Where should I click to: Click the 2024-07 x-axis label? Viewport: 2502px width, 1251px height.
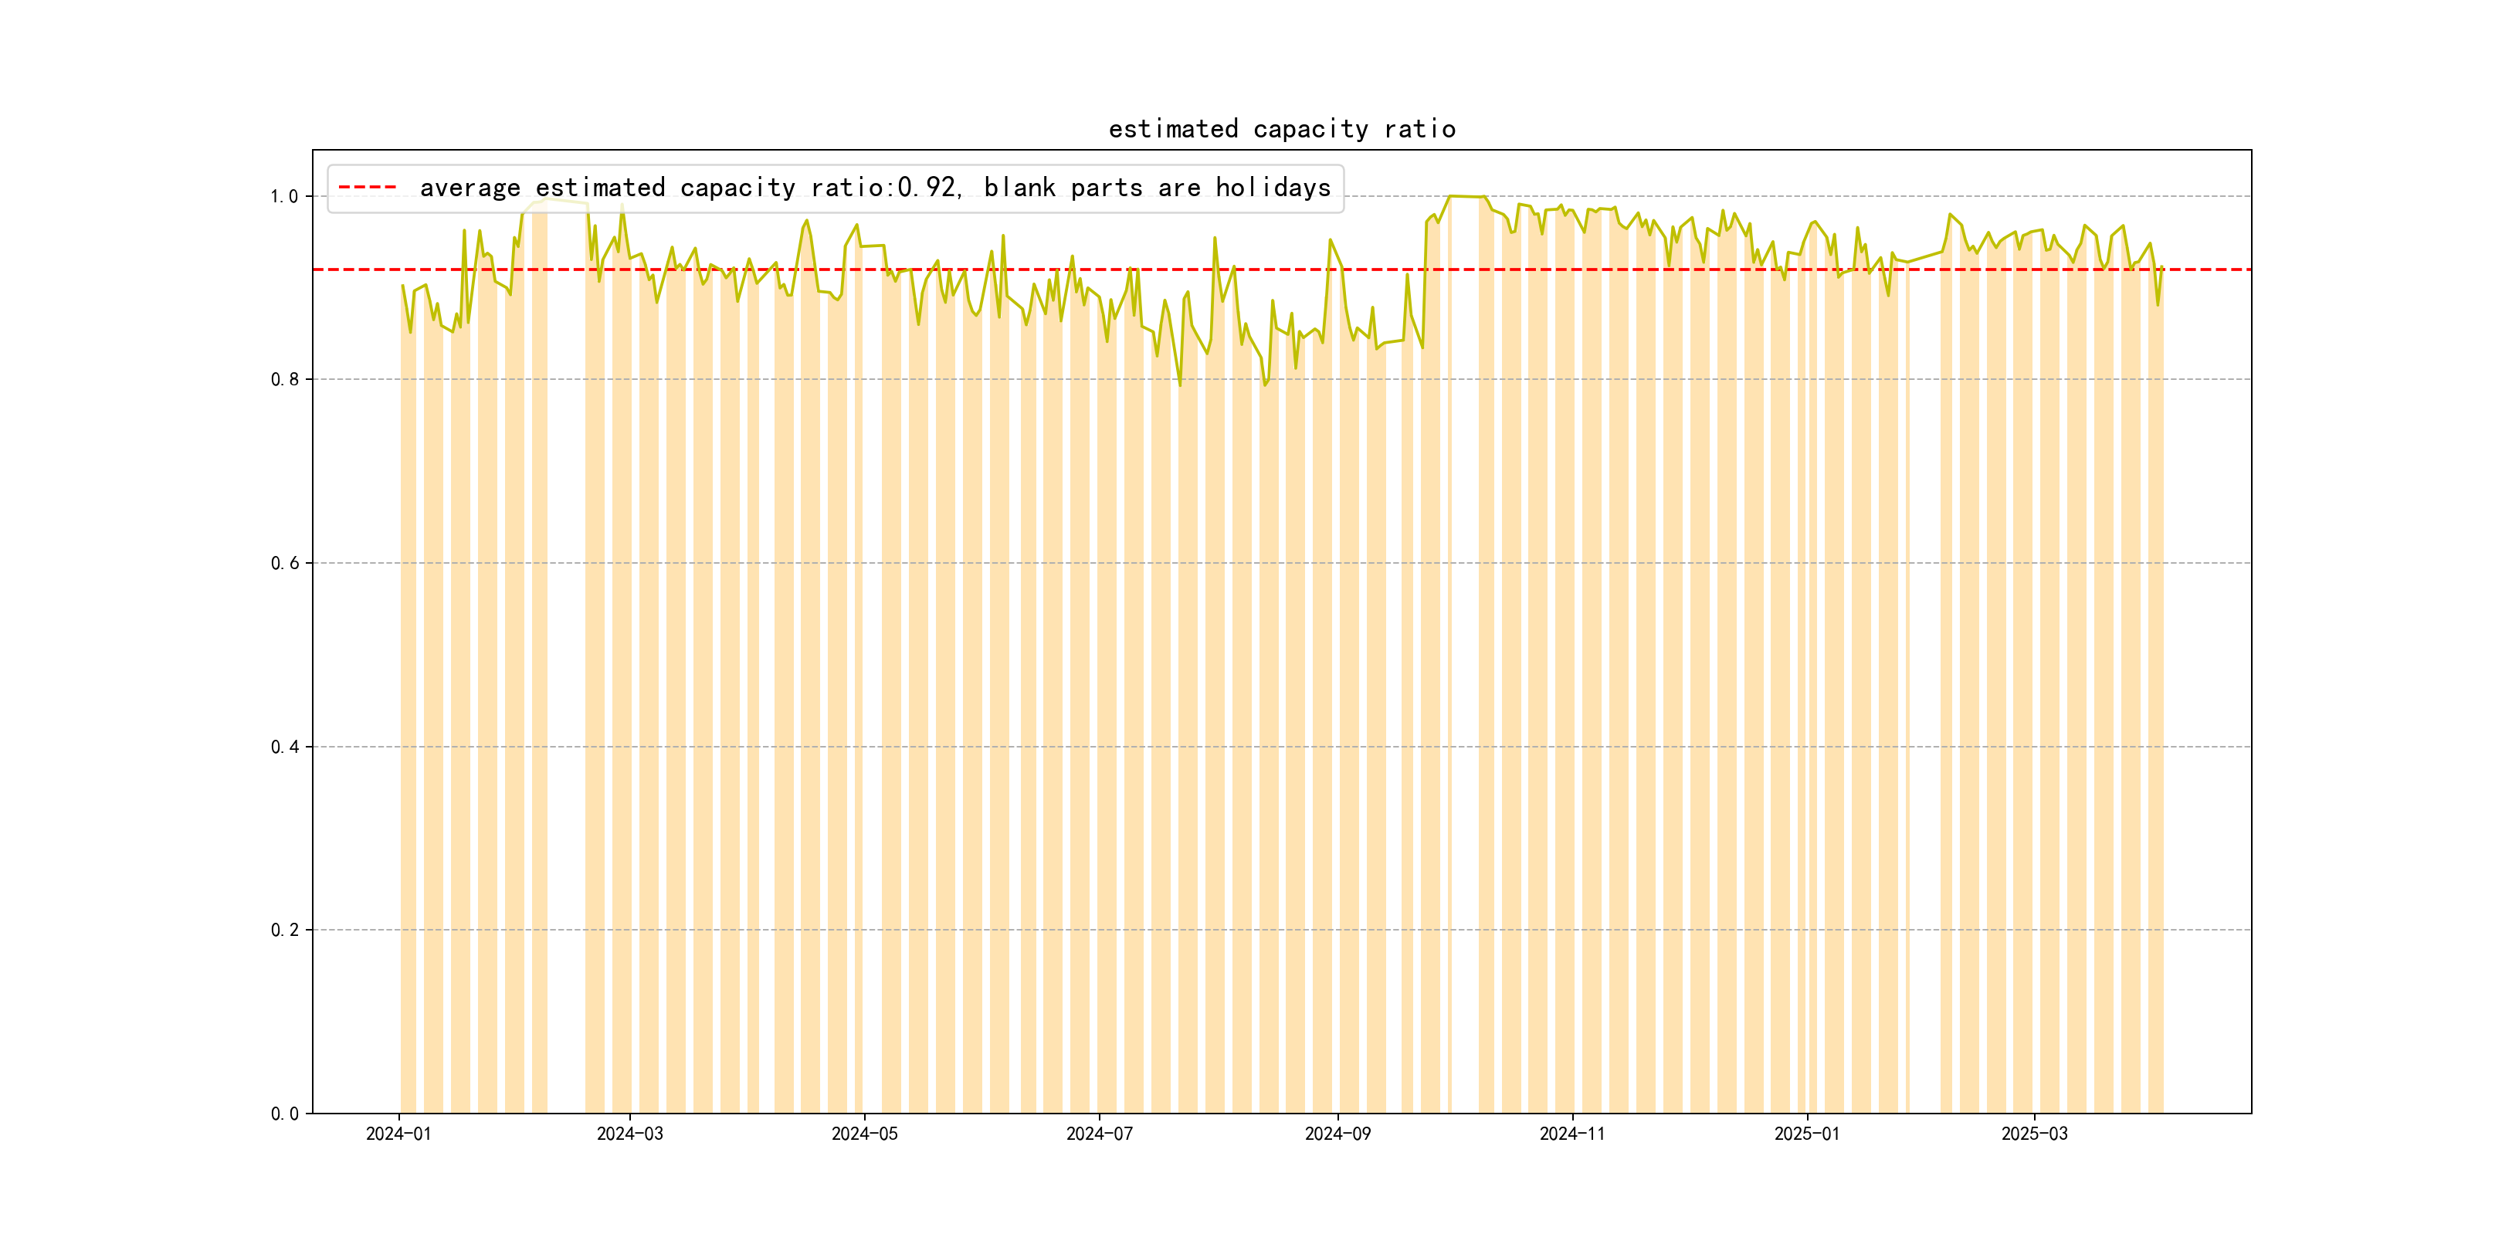pos(1100,1134)
